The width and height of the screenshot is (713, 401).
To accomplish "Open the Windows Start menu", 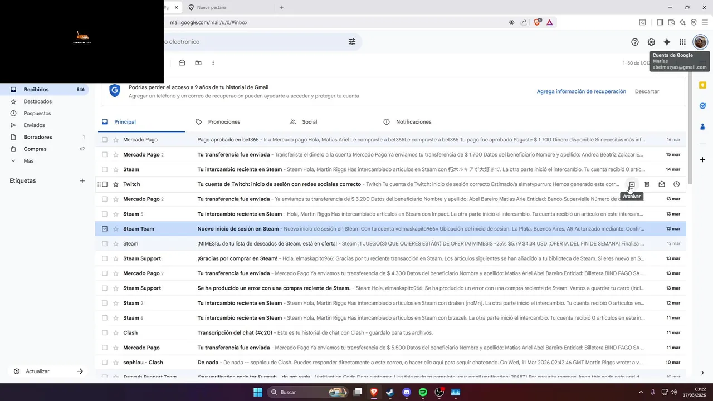I will pyautogui.click(x=258, y=392).
